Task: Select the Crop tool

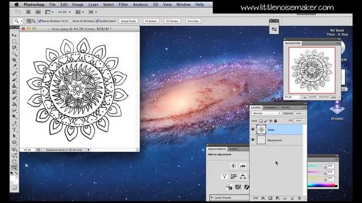Action: pos(14,60)
